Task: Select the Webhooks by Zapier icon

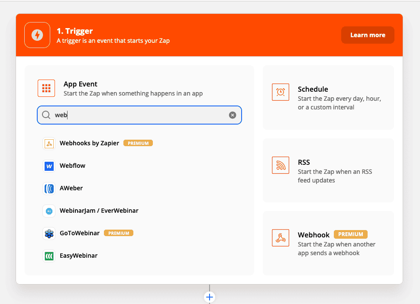Action: 49,144
